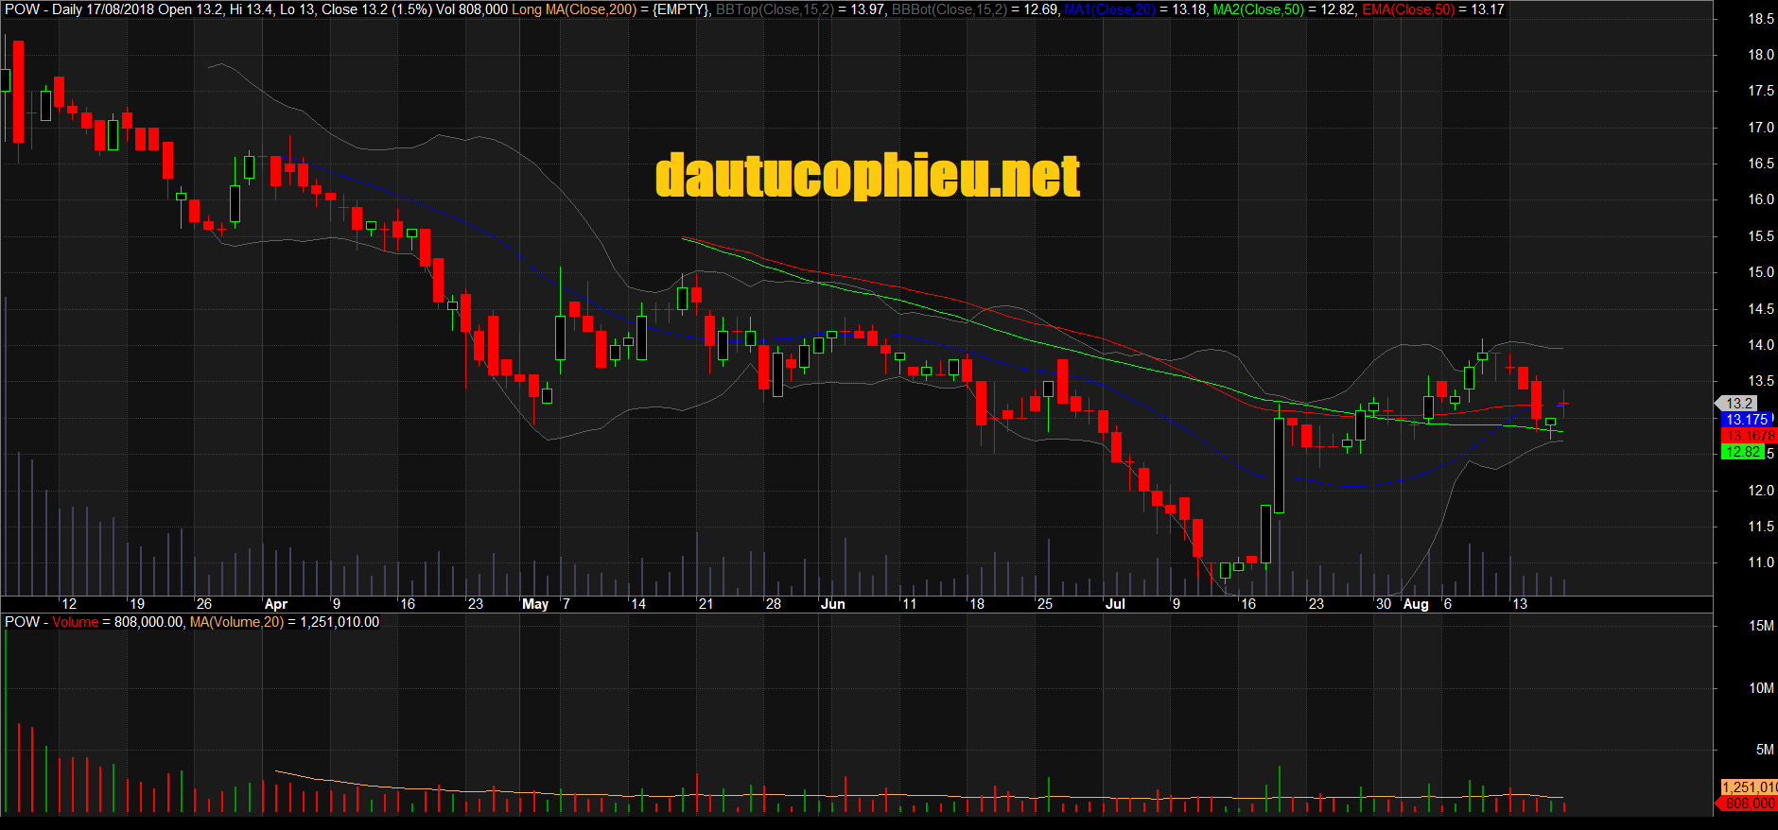Screen dimensions: 1778x830
Task: Click the 15.0 price axis label
Action: (x=1761, y=272)
